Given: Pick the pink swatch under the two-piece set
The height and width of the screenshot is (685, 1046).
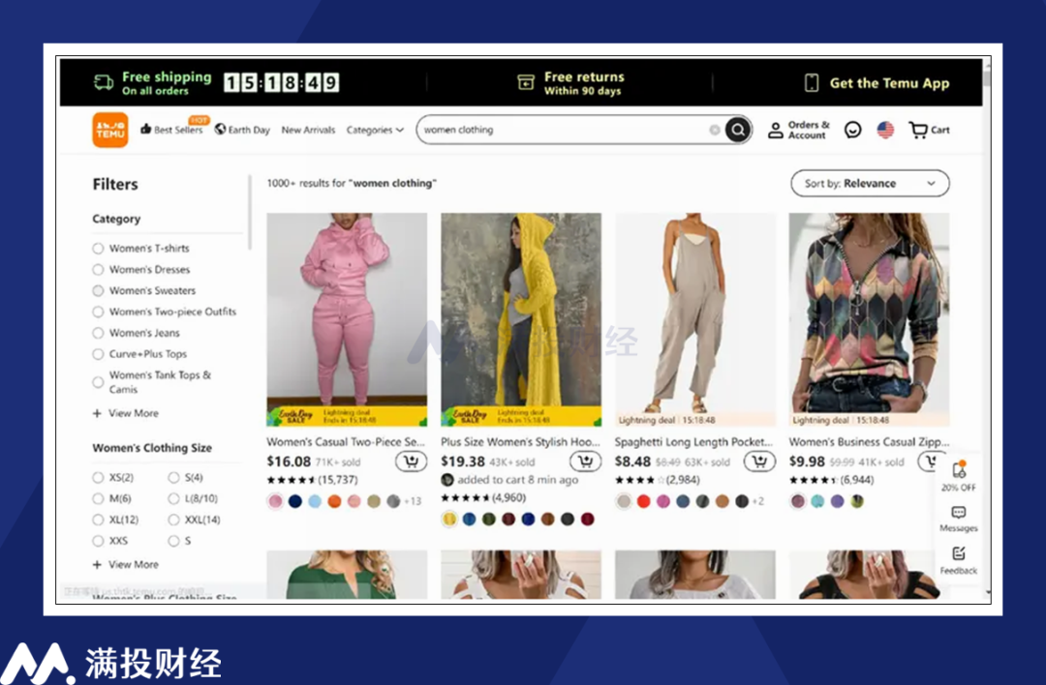Looking at the screenshot, I should point(275,501).
